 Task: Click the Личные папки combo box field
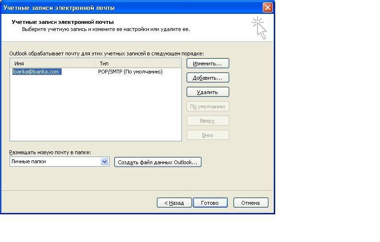tap(55, 162)
